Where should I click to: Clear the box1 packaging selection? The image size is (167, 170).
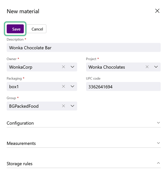pyautogui.click(x=63, y=86)
